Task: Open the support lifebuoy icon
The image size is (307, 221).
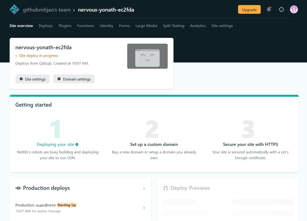Action: [281, 9]
